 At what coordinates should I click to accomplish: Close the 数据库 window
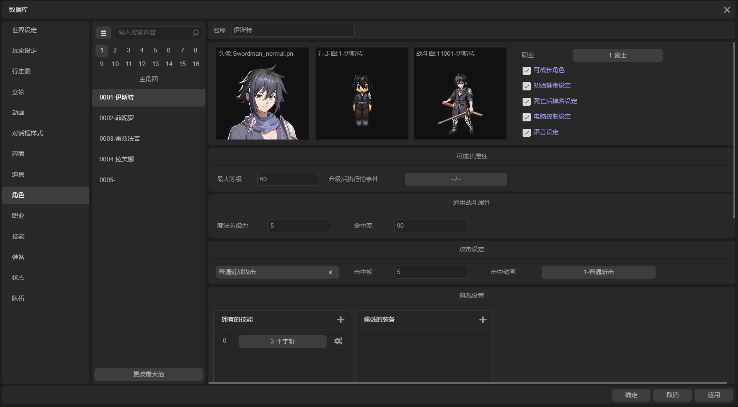click(727, 10)
